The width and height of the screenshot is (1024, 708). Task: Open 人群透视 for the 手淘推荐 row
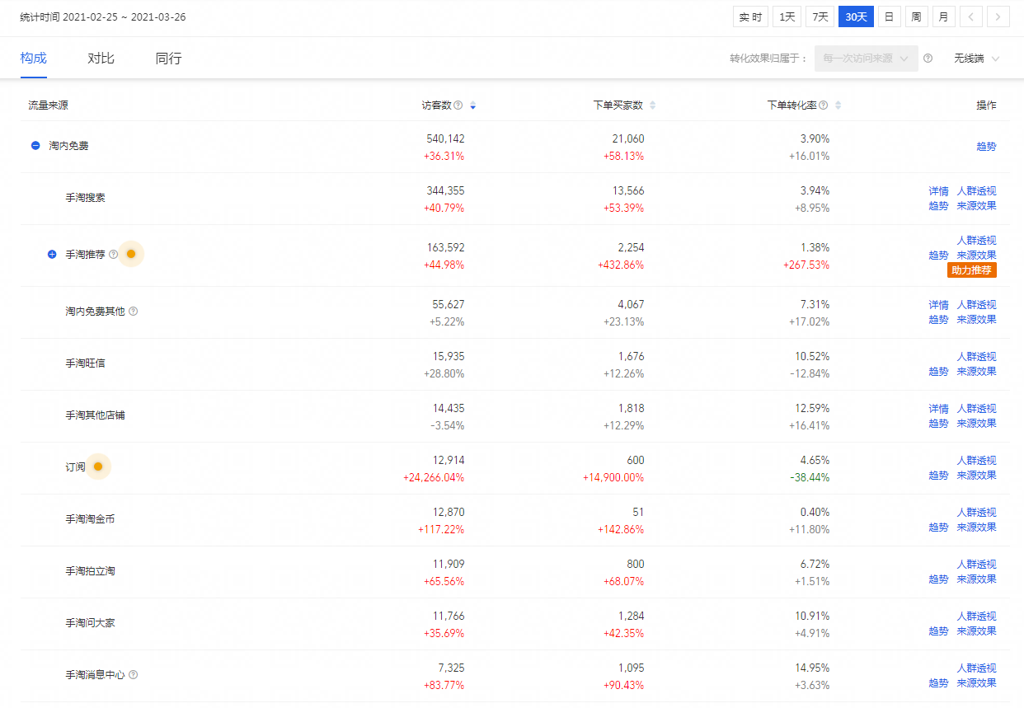[x=977, y=241]
